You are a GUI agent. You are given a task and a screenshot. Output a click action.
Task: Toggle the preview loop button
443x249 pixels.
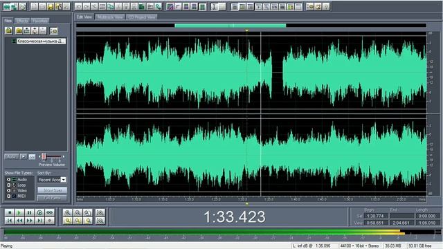[x=32, y=156]
